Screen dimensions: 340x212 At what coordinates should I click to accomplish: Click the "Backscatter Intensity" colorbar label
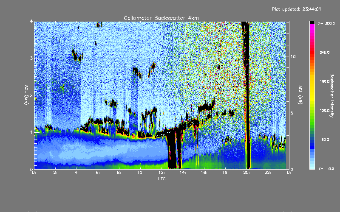tap(332, 95)
